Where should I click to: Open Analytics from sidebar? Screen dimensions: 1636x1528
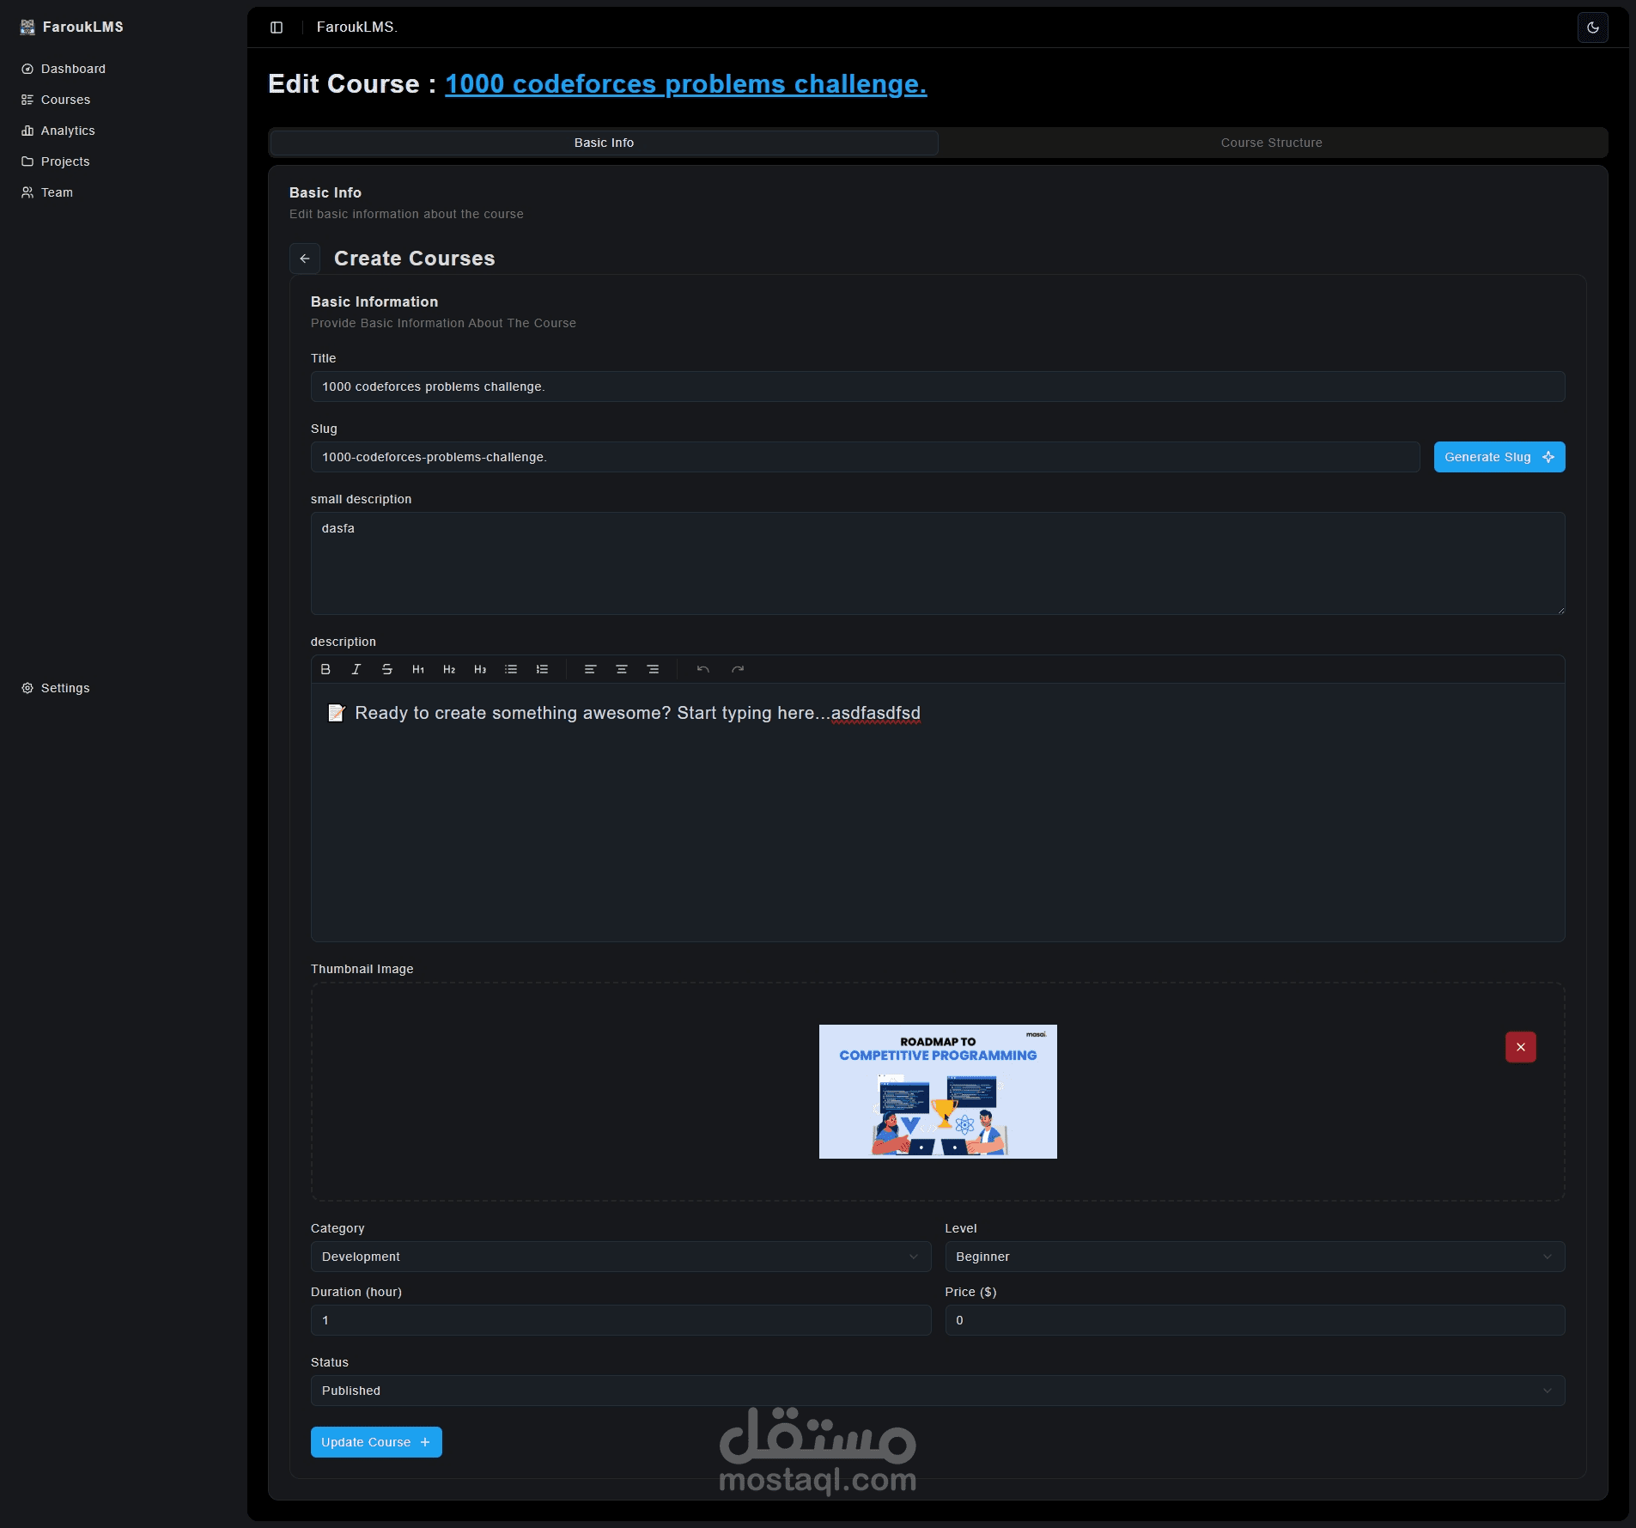pyautogui.click(x=58, y=131)
